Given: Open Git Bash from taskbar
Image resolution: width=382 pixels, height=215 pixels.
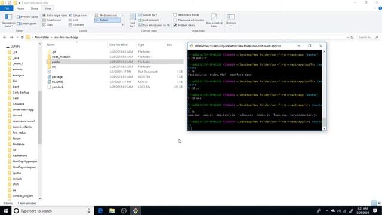Looking at the screenshot, I should [x=135, y=211].
